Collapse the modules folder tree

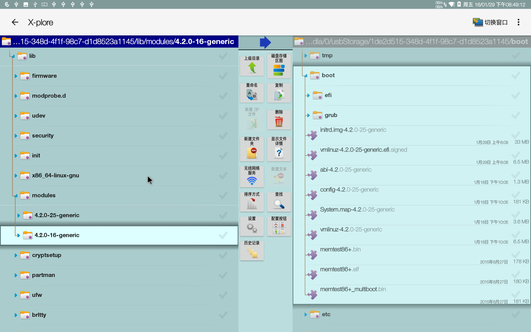coord(16,196)
